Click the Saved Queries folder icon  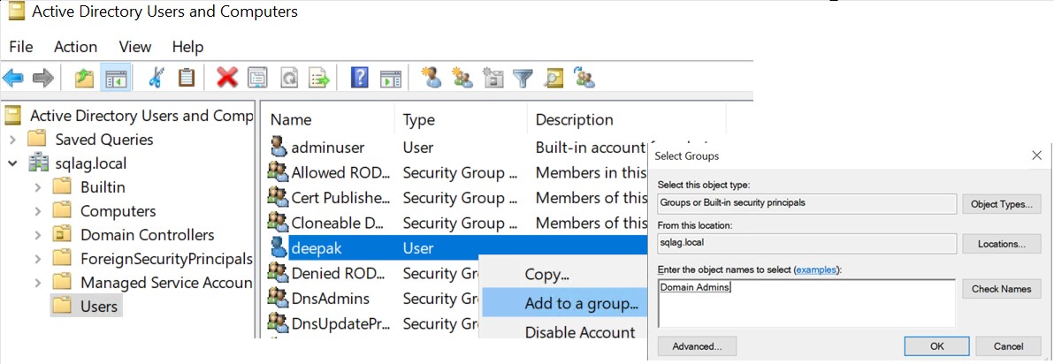click(36, 140)
